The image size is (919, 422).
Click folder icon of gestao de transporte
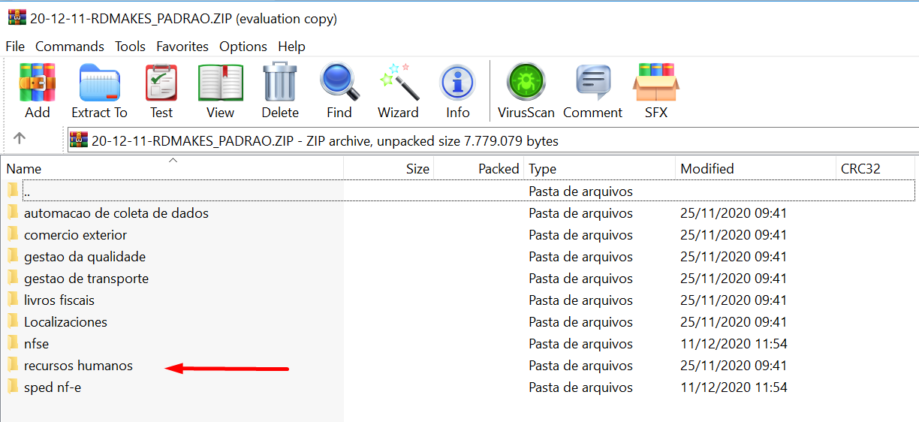pos(13,278)
